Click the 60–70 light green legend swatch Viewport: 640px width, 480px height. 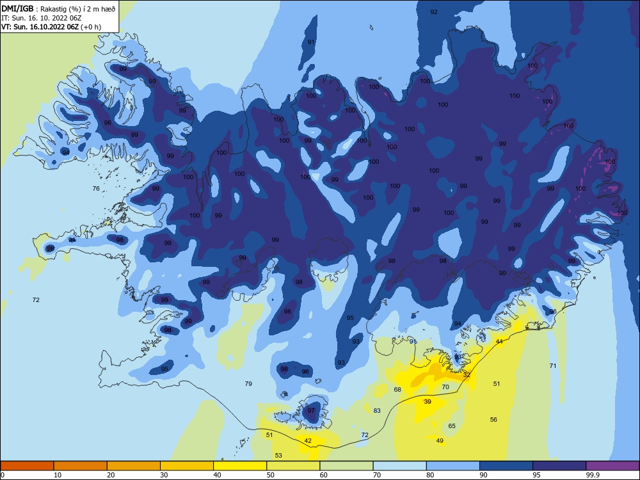click(x=346, y=466)
